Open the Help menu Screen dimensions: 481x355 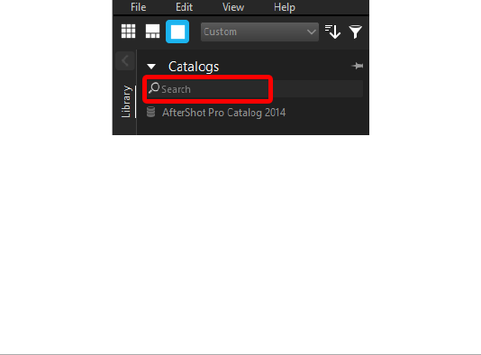point(285,7)
